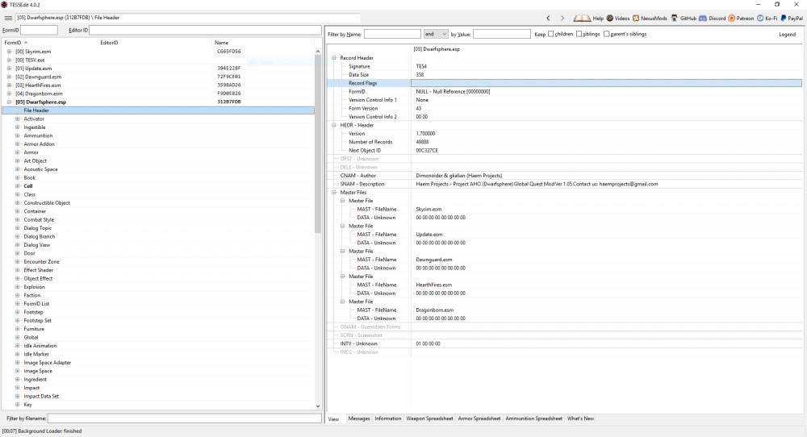
Task: Select the Encounter Zone tree item
Action: (42, 262)
